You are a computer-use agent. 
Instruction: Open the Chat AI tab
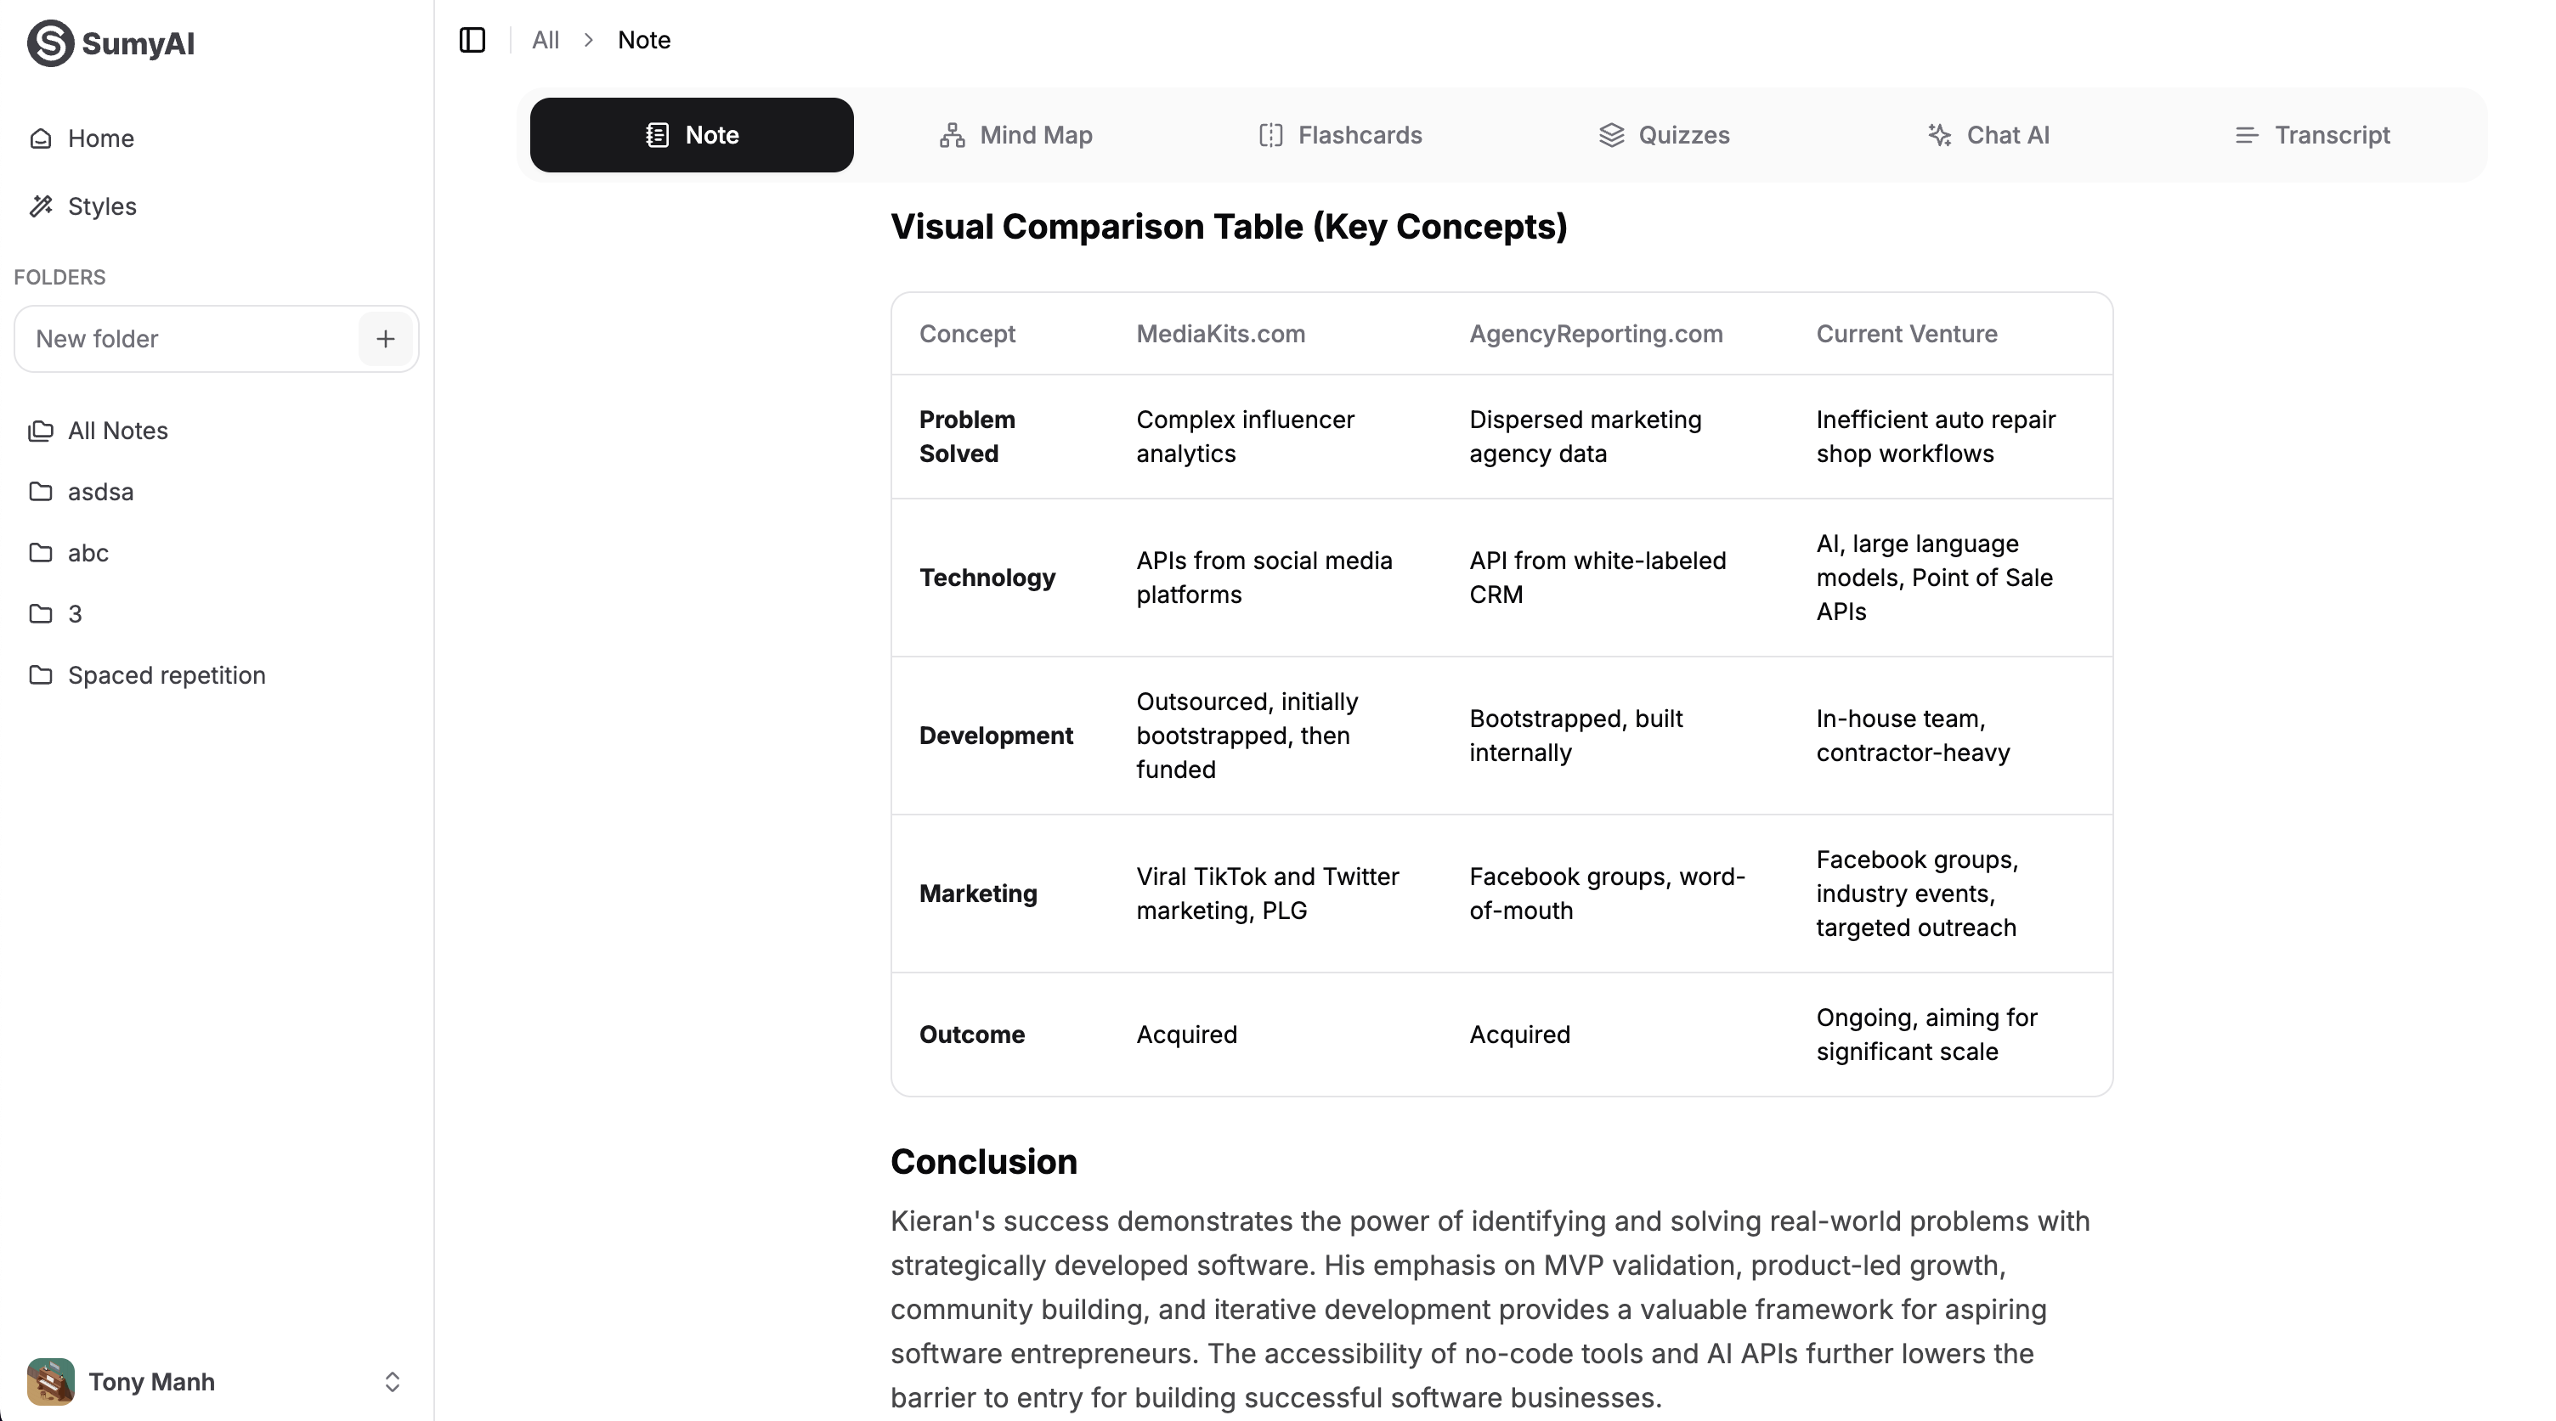click(x=1988, y=135)
